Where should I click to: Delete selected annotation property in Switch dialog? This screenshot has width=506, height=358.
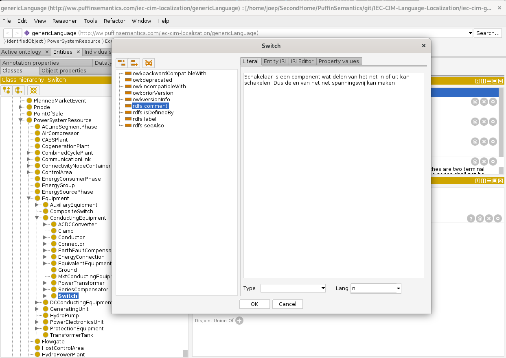click(x=149, y=63)
